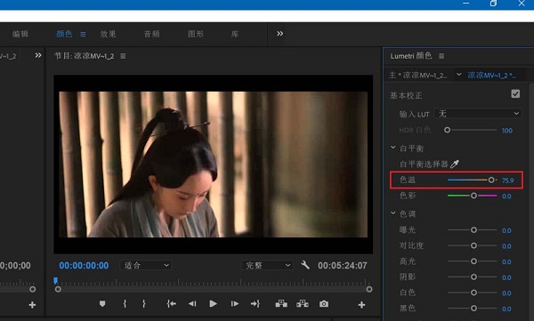Click the program monitor zoom scrollbar right handle

(369, 289)
